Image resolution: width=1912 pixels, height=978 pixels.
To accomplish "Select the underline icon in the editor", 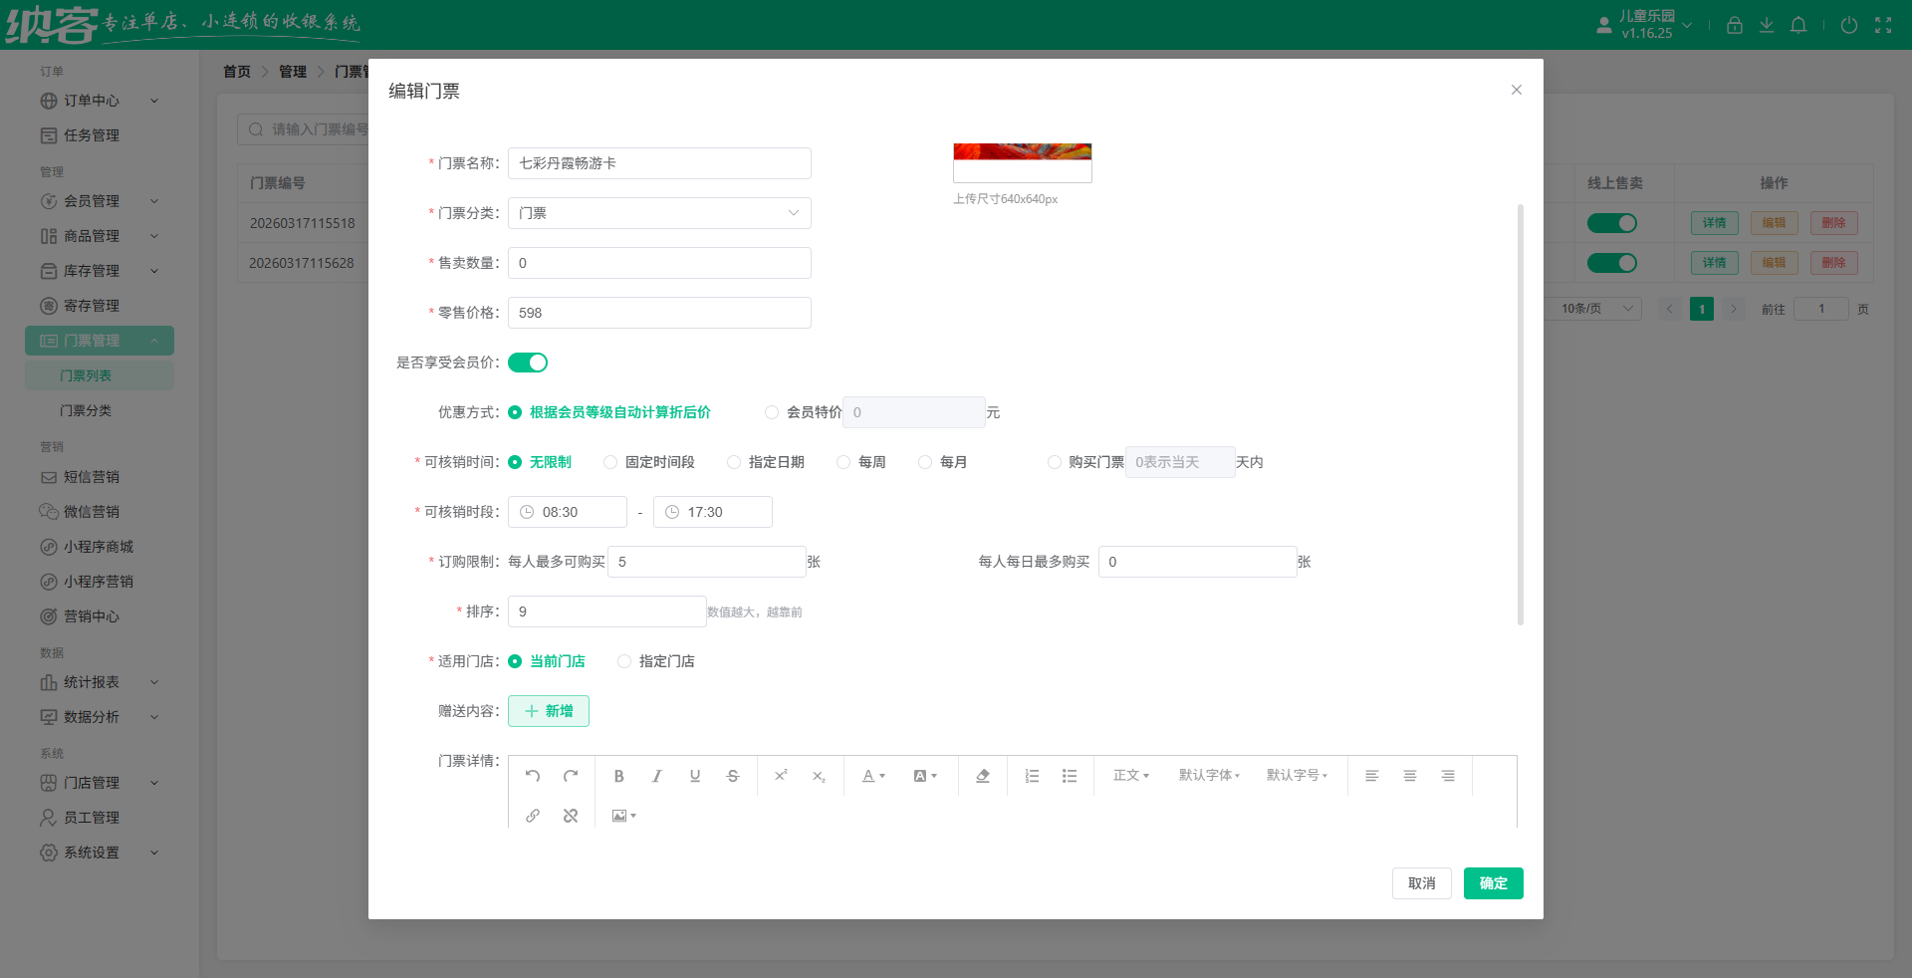I will (694, 776).
